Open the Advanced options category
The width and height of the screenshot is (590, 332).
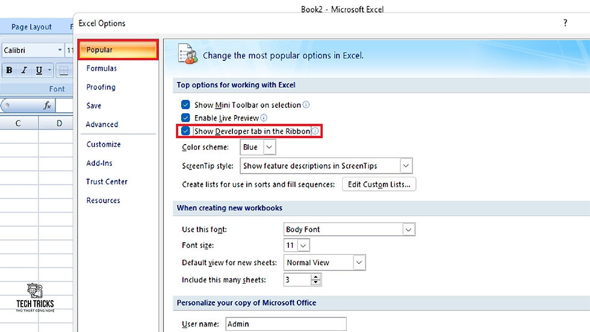coord(102,124)
